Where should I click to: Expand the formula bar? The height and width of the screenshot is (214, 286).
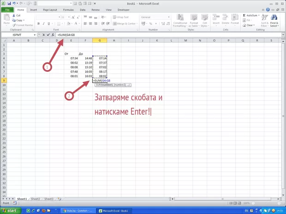click(283, 35)
